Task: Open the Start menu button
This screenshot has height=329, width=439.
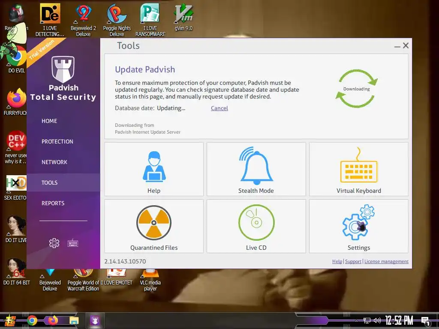Action: [10, 320]
